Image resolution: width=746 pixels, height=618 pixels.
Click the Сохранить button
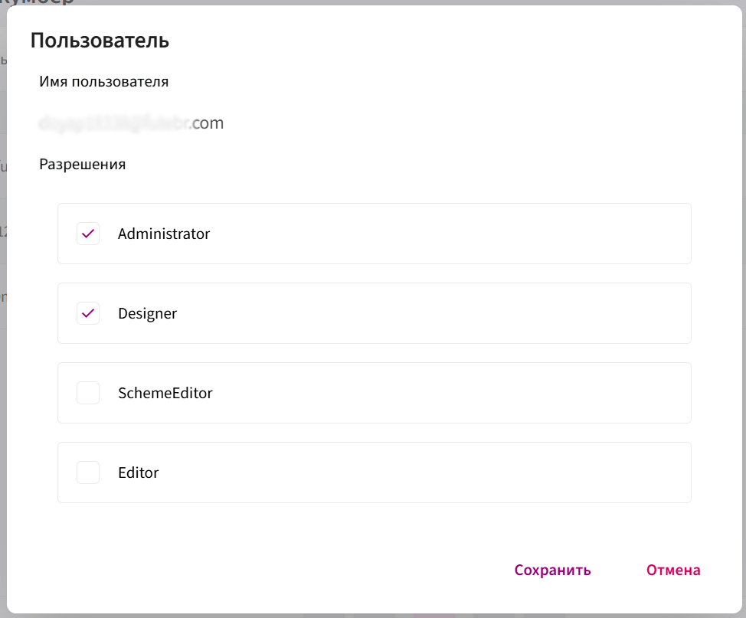click(x=552, y=570)
